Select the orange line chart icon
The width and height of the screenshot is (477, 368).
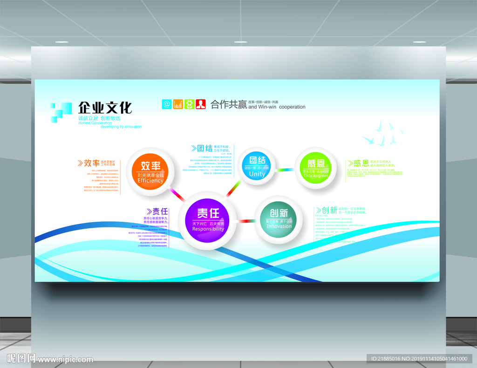click(178, 104)
